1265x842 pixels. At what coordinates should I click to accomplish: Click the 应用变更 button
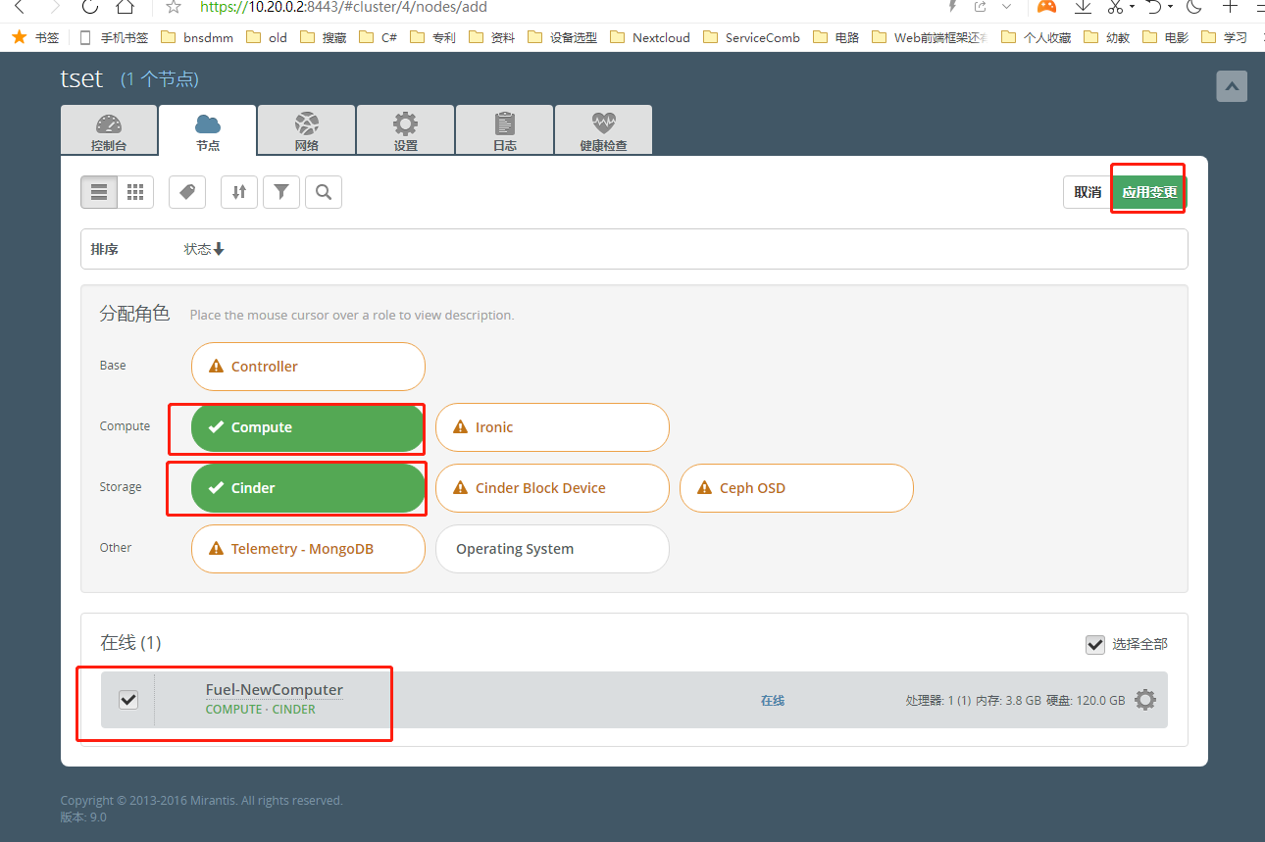pos(1147,191)
